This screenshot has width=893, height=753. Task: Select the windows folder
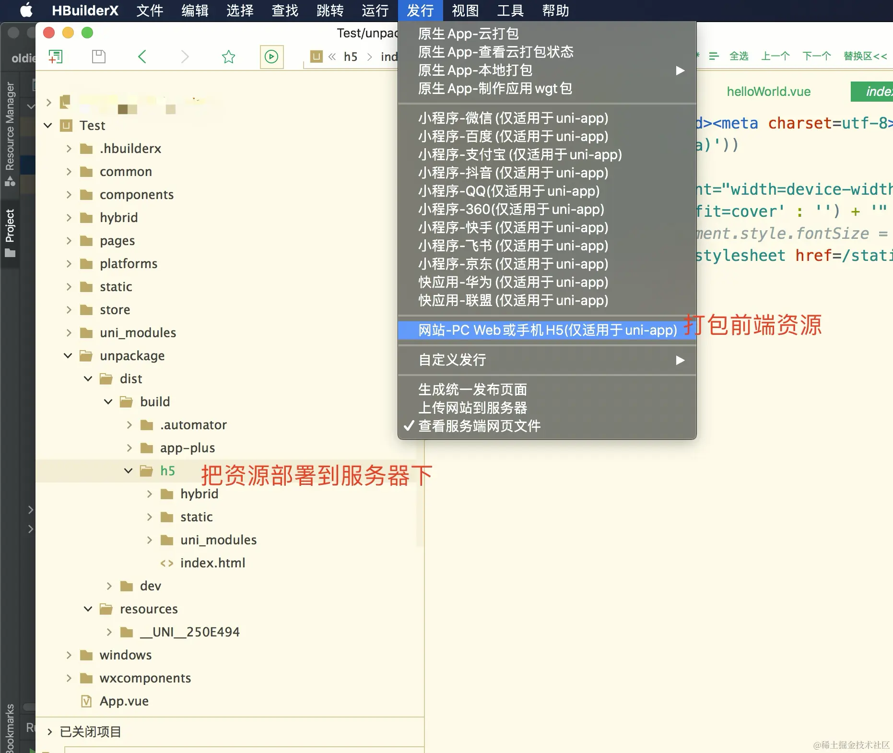coord(126,655)
